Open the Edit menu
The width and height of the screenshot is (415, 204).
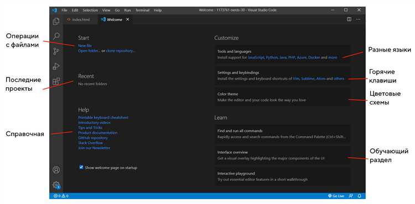pos(75,11)
